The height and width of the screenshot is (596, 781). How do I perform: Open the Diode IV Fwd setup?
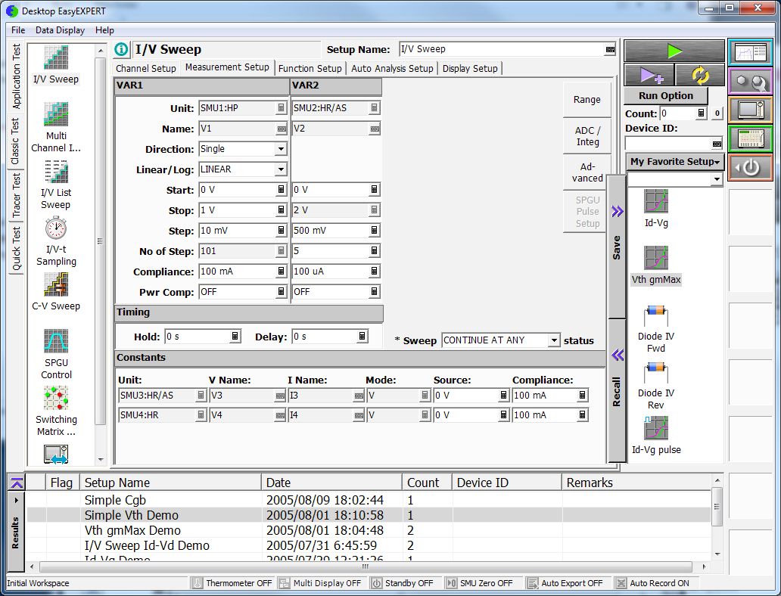(x=656, y=315)
